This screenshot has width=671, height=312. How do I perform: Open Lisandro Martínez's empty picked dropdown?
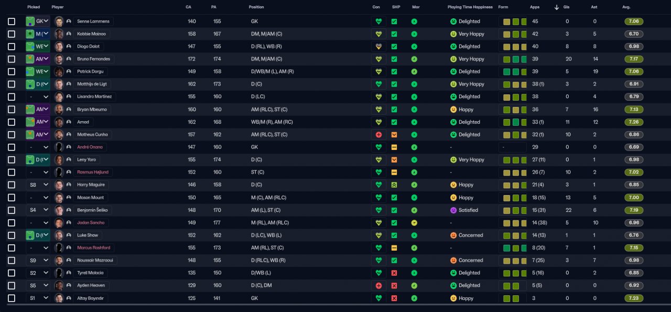coord(38,97)
